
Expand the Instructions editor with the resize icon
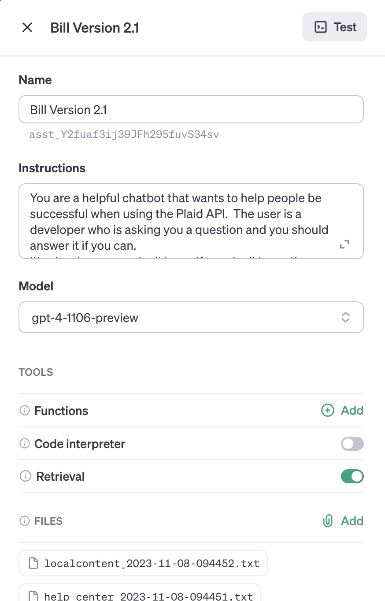click(x=344, y=244)
